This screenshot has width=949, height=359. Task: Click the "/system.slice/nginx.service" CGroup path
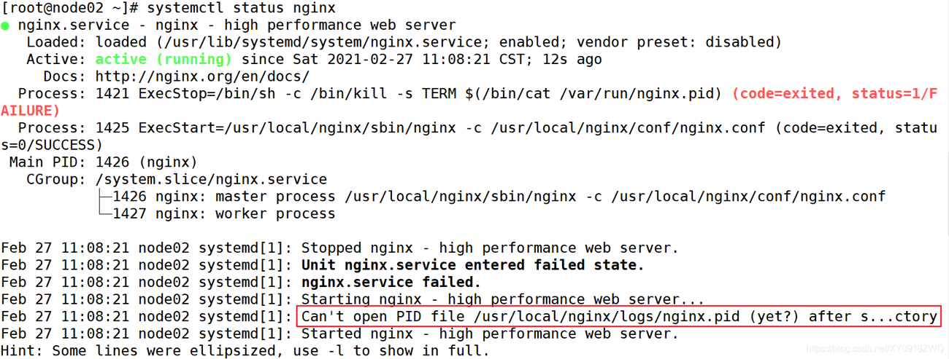211,179
